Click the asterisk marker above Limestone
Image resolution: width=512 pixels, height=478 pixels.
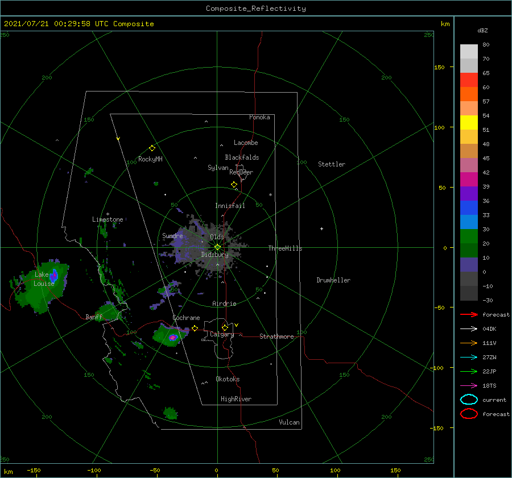click(108, 214)
